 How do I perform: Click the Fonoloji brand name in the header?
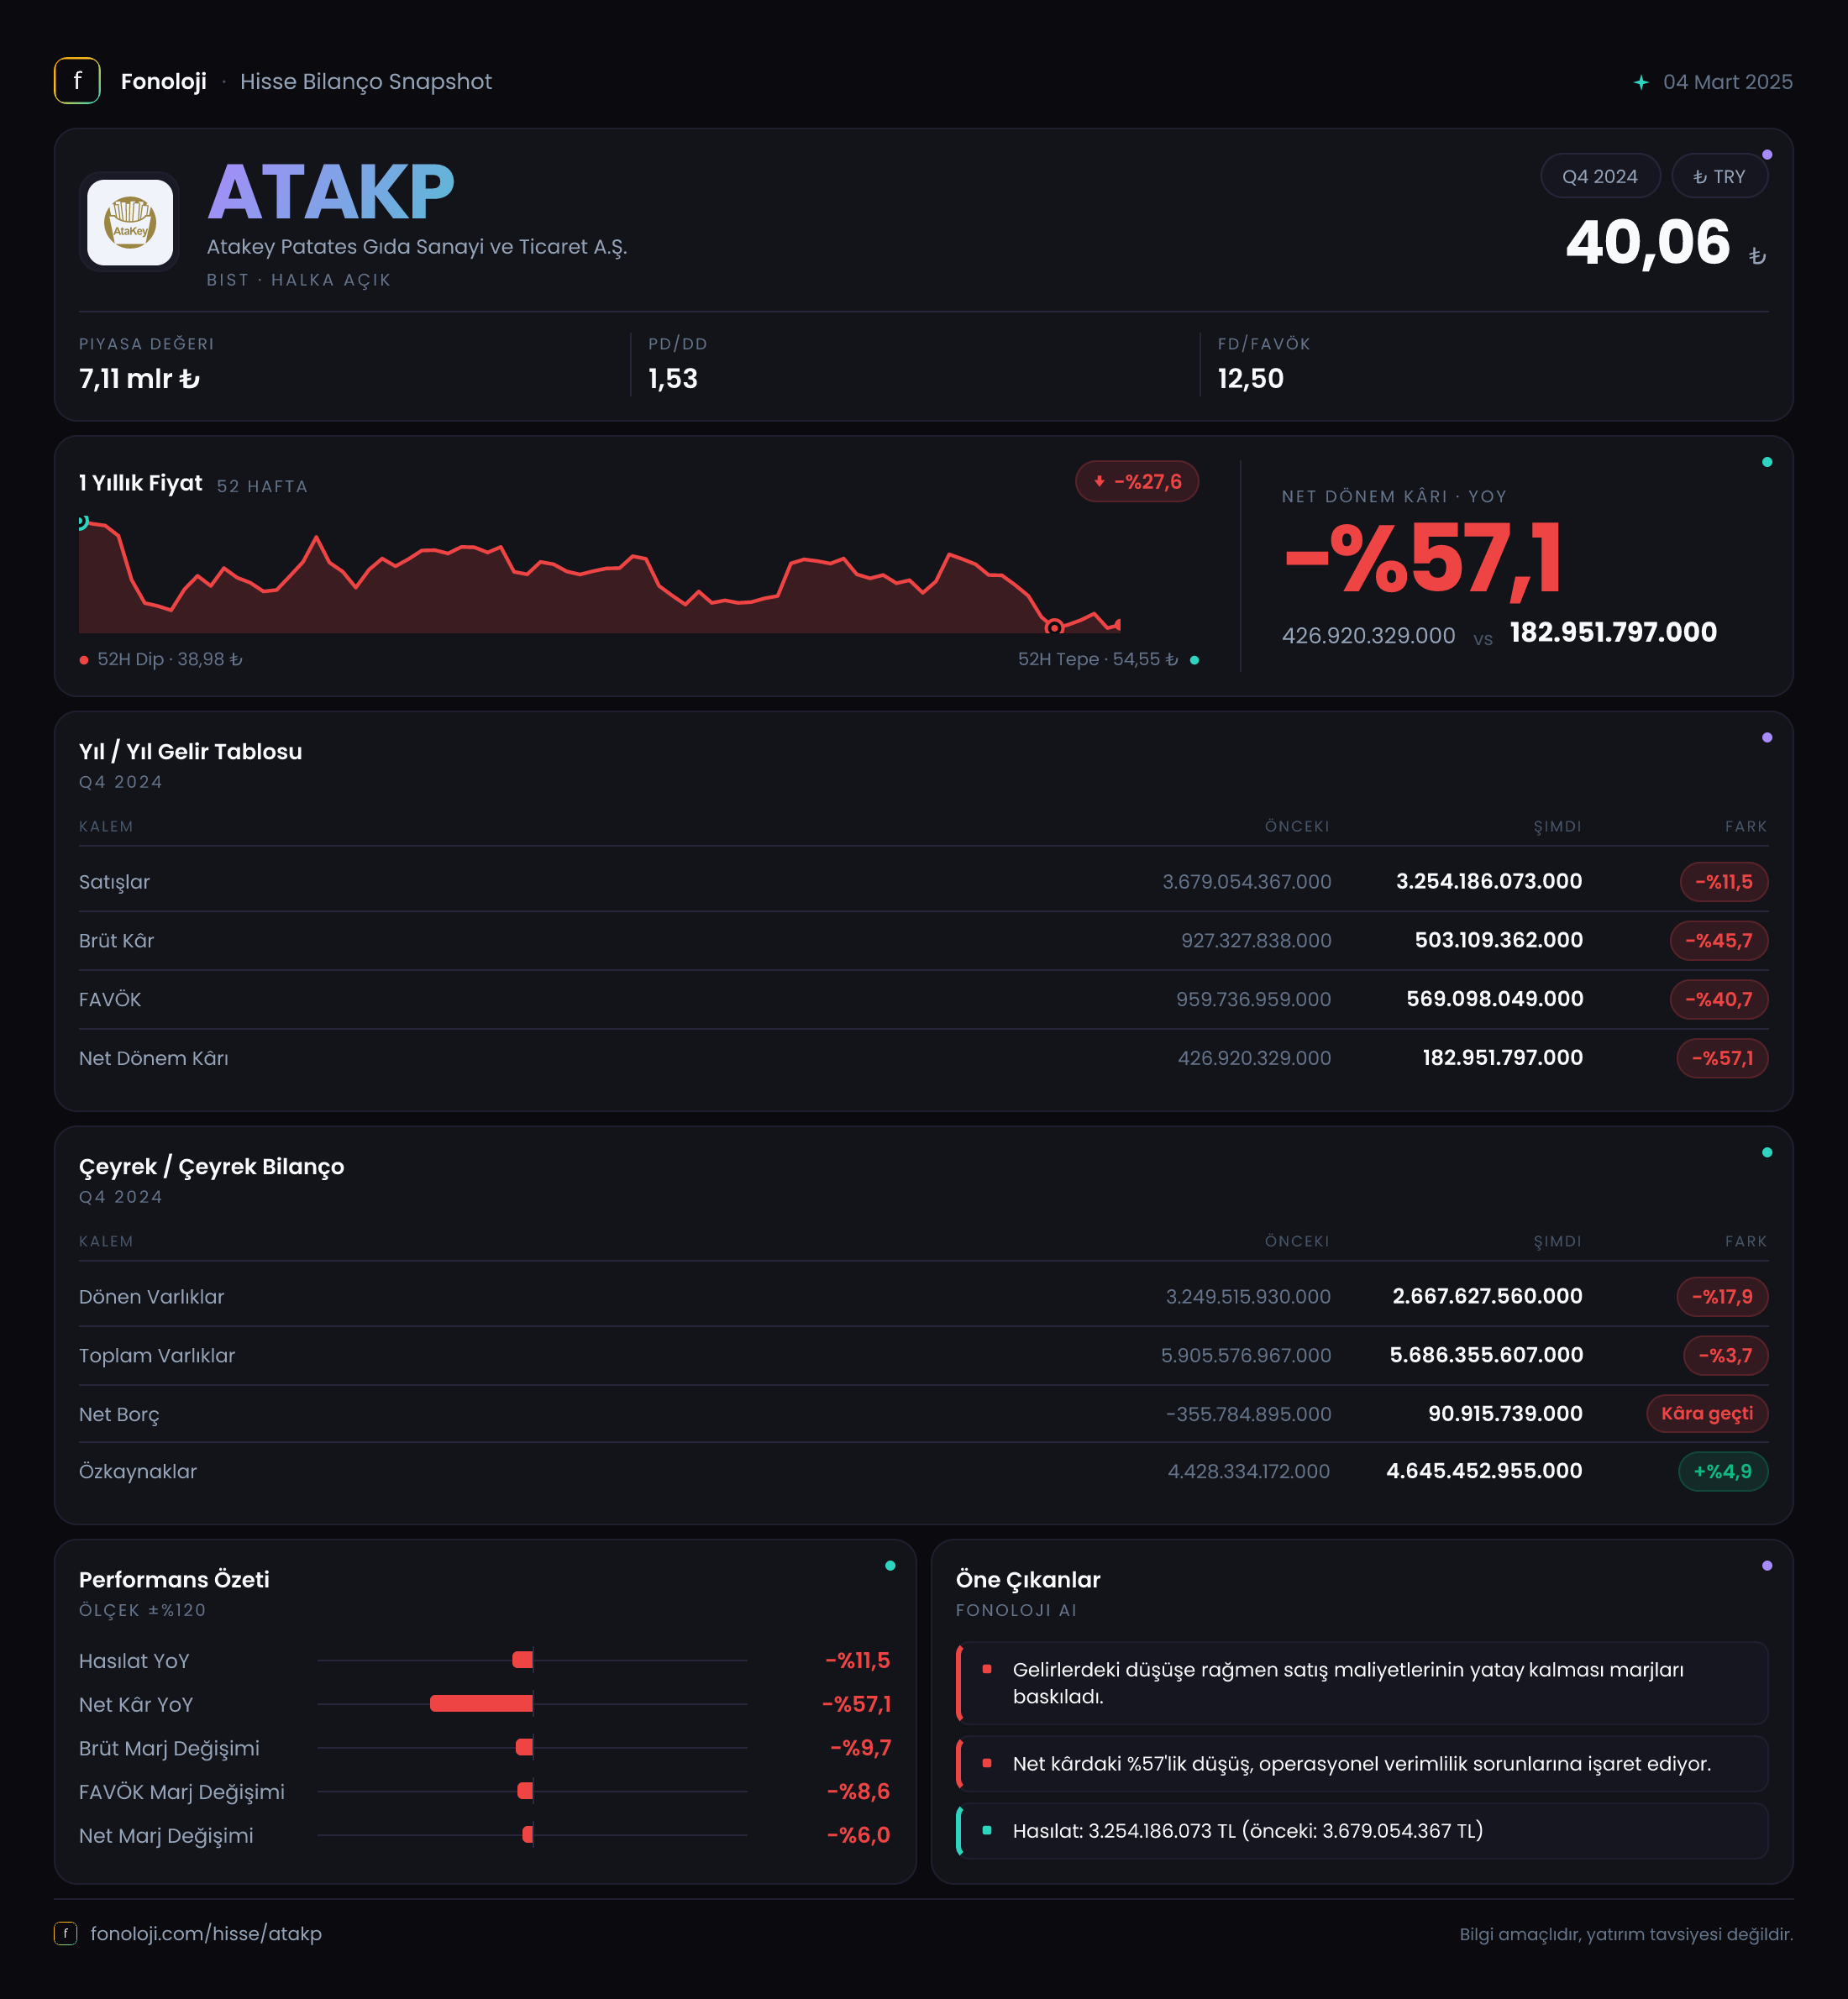click(x=164, y=81)
